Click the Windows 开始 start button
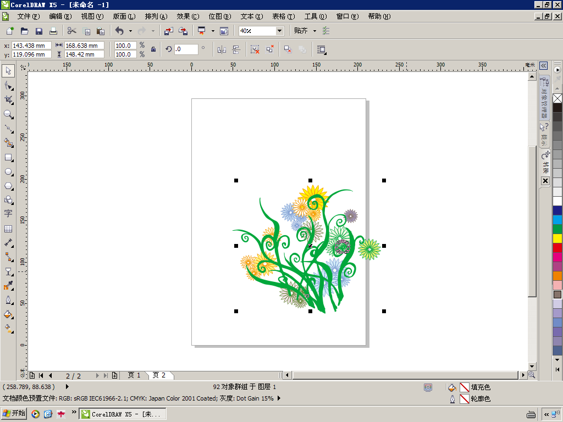Screen dimensions: 563x422 14,414
